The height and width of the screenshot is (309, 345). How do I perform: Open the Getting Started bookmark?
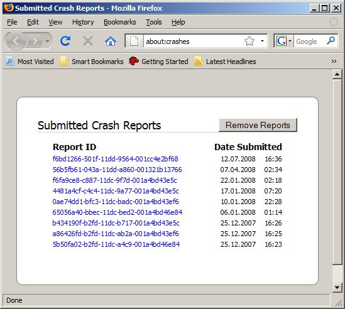coord(158,62)
